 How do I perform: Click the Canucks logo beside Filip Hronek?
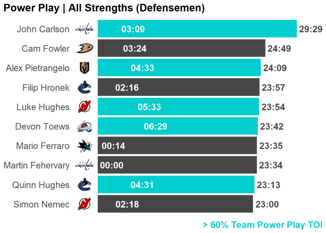click(84, 88)
